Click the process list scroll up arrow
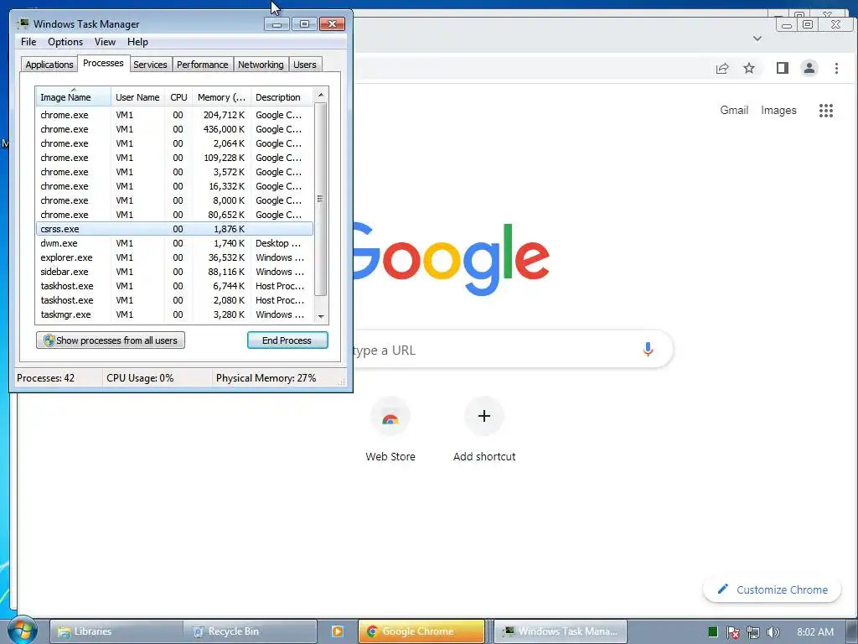 click(x=321, y=95)
